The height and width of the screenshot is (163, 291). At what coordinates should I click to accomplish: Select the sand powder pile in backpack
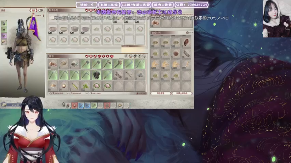[x=52, y=86]
